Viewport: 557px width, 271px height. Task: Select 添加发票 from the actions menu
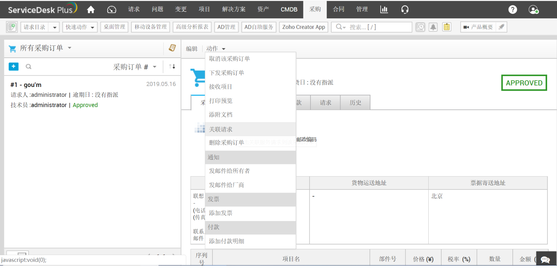[251, 213]
